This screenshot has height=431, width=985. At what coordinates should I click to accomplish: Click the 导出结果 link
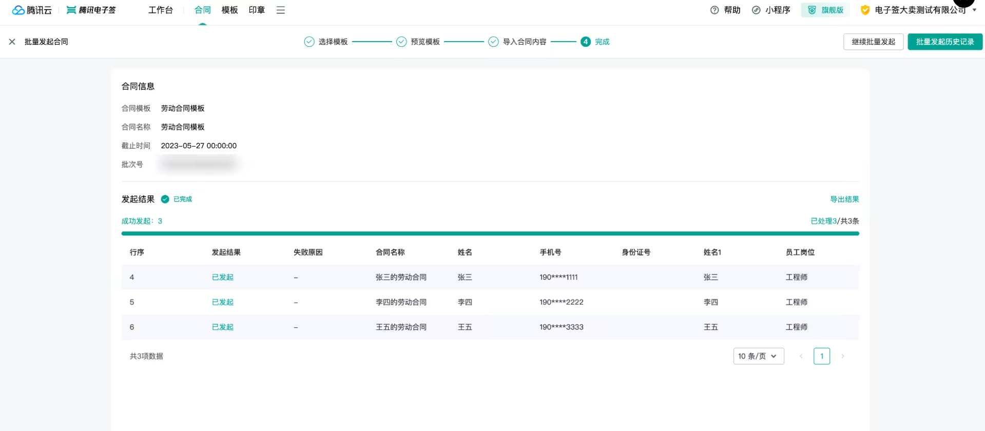click(844, 199)
